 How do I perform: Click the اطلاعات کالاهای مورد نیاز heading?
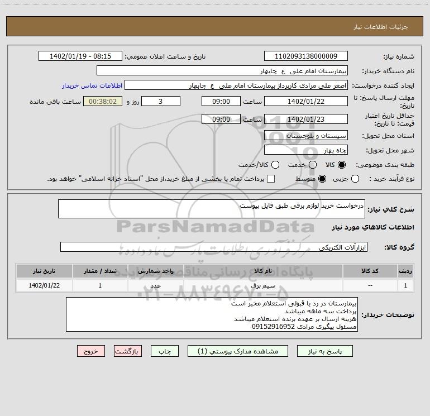point(372,227)
